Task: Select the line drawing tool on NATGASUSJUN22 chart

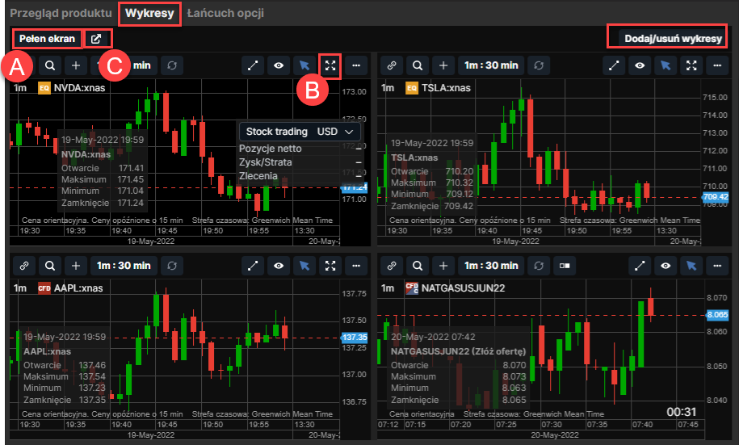Action: [x=640, y=266]
